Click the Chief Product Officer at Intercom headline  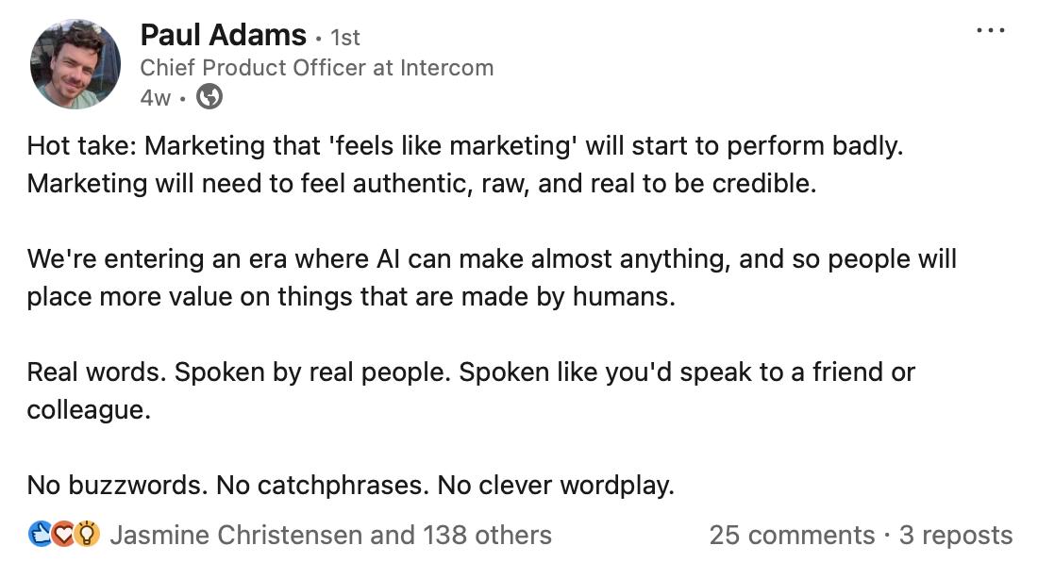point(316,68)
